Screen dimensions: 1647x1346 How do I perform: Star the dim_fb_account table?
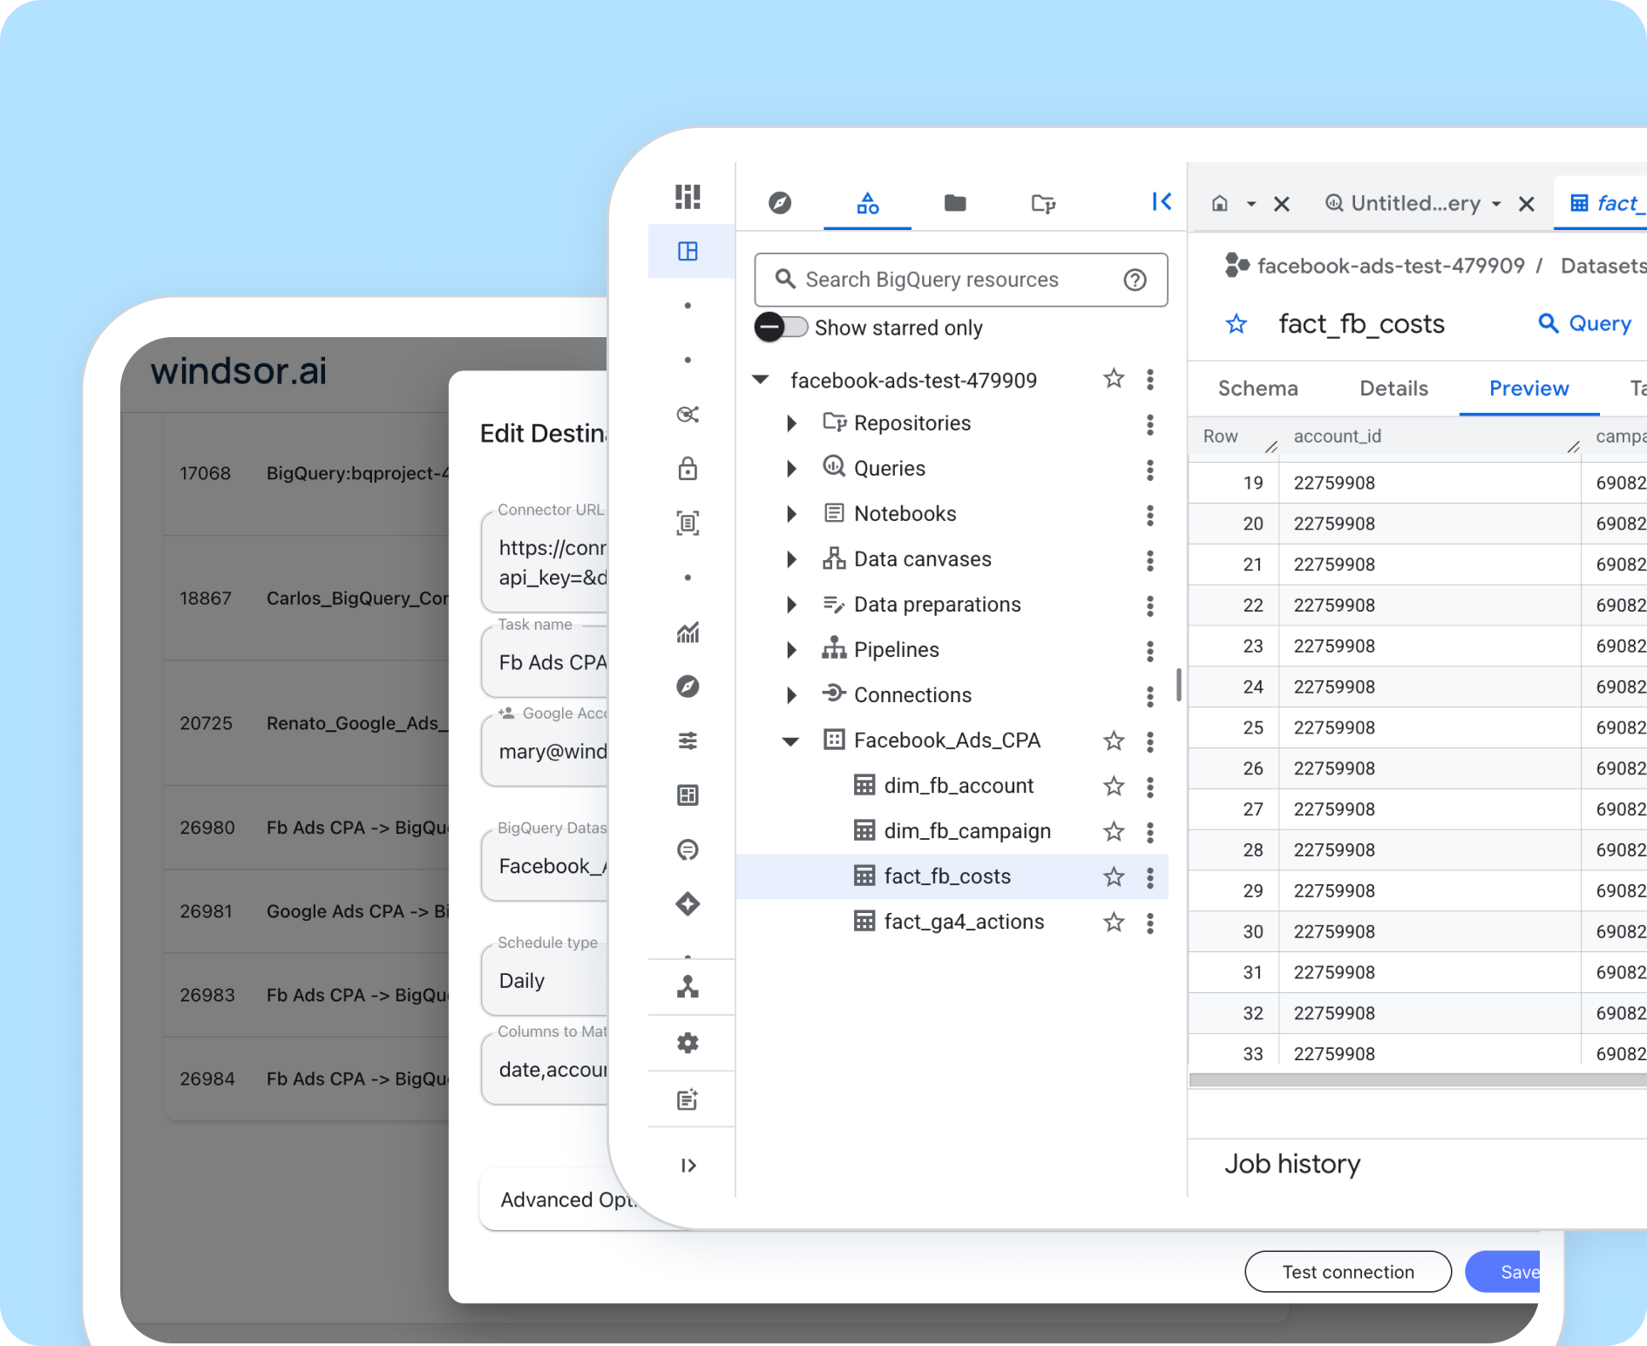(x=1114, y=787)
